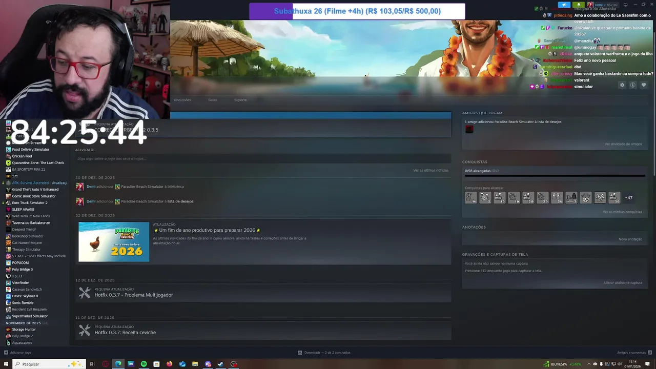The width and height of the screenshot is (656, 369).
Task: Open Steam taskbar icon
Action: tap(221, 364)
